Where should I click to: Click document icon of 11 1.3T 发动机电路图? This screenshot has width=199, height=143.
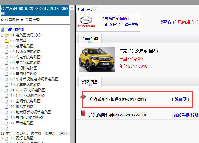pyautogui.click(x=7, y=90)
